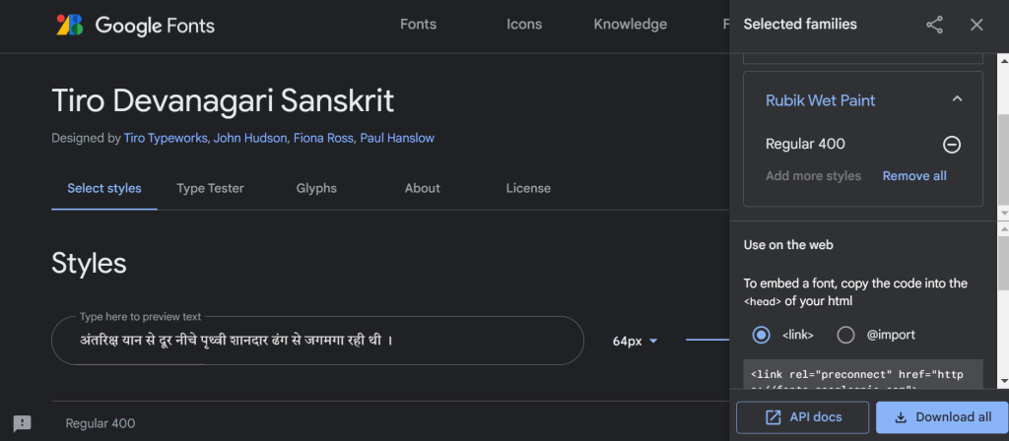This screenshot has width=1009, height=441.
Task: Click Remove all styles link
Action: 914,176
